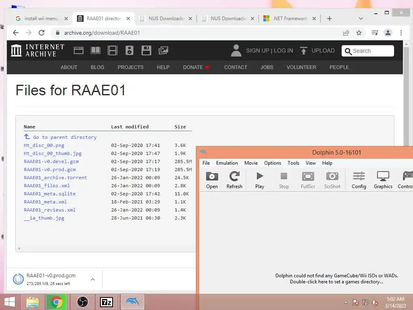Reload the archive.org page

[42, 33]
